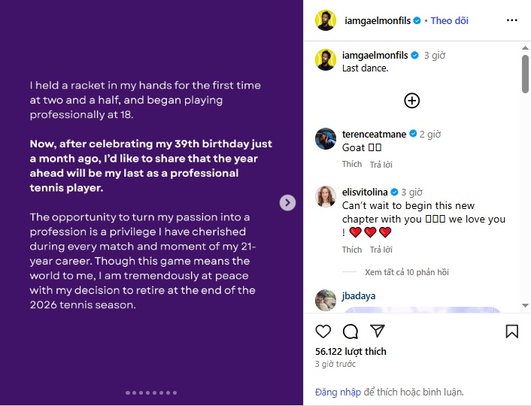Share post with paper plane icon

coord(378,332)
